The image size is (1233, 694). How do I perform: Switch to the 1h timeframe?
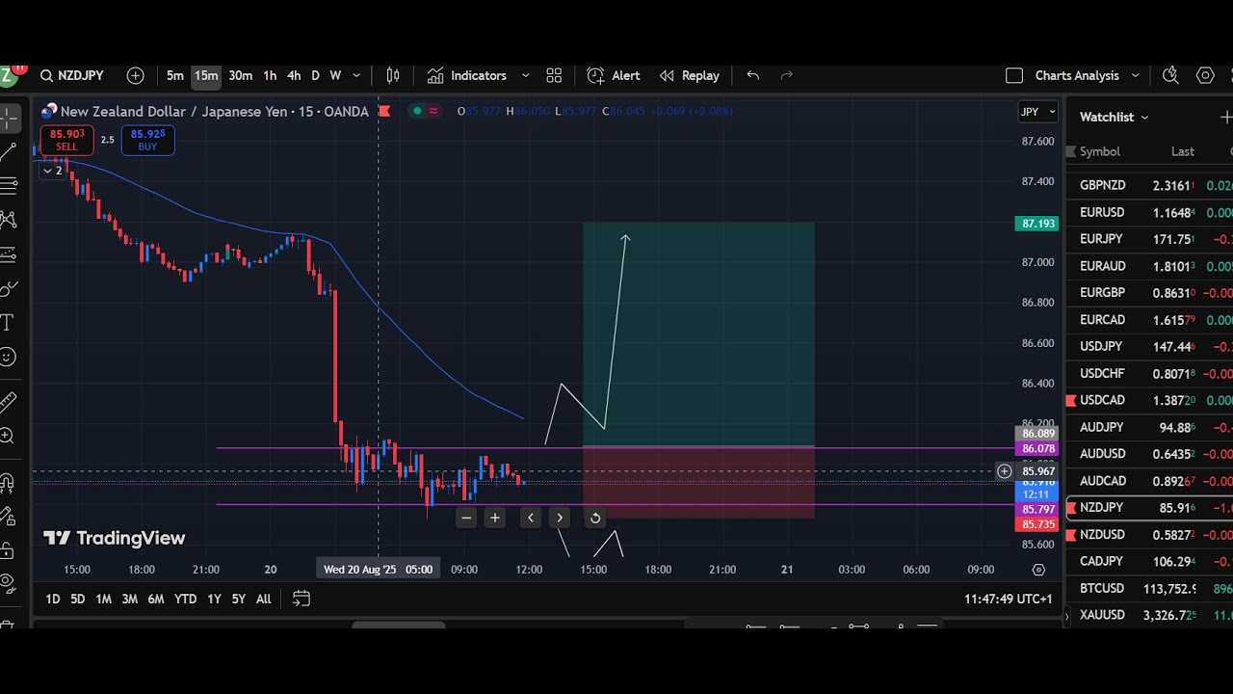[x=270, y=75]
